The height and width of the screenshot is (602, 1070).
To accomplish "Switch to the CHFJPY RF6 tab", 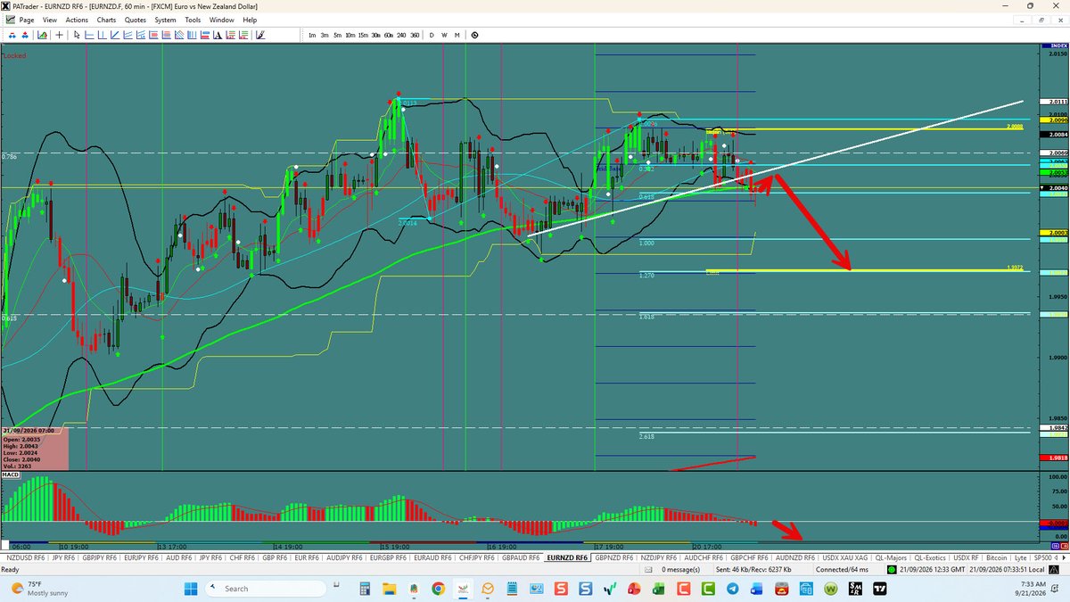I will tap(477, 557).
